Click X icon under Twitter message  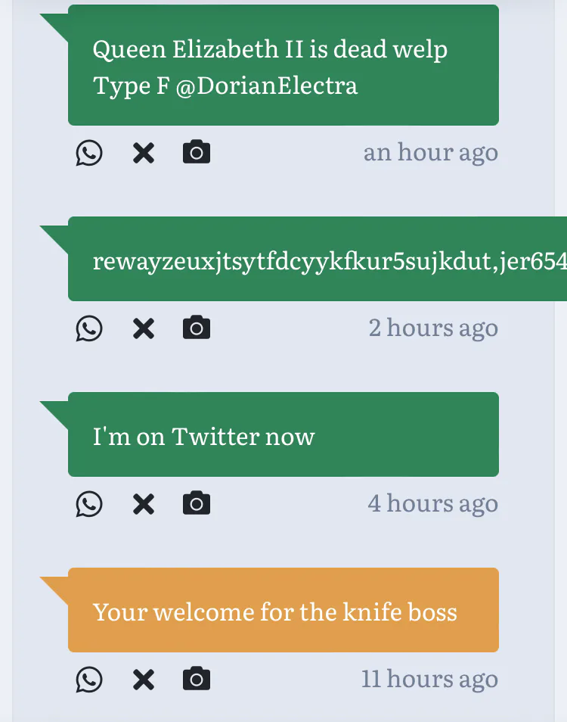(x=144, y=504)
